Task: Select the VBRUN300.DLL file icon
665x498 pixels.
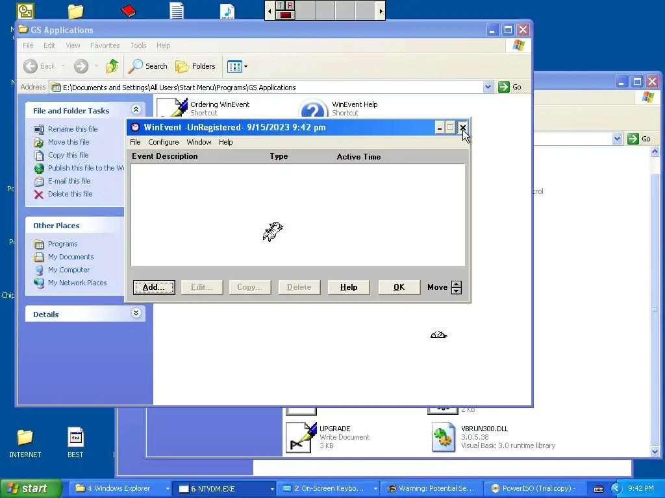Action: click(444, 438)
